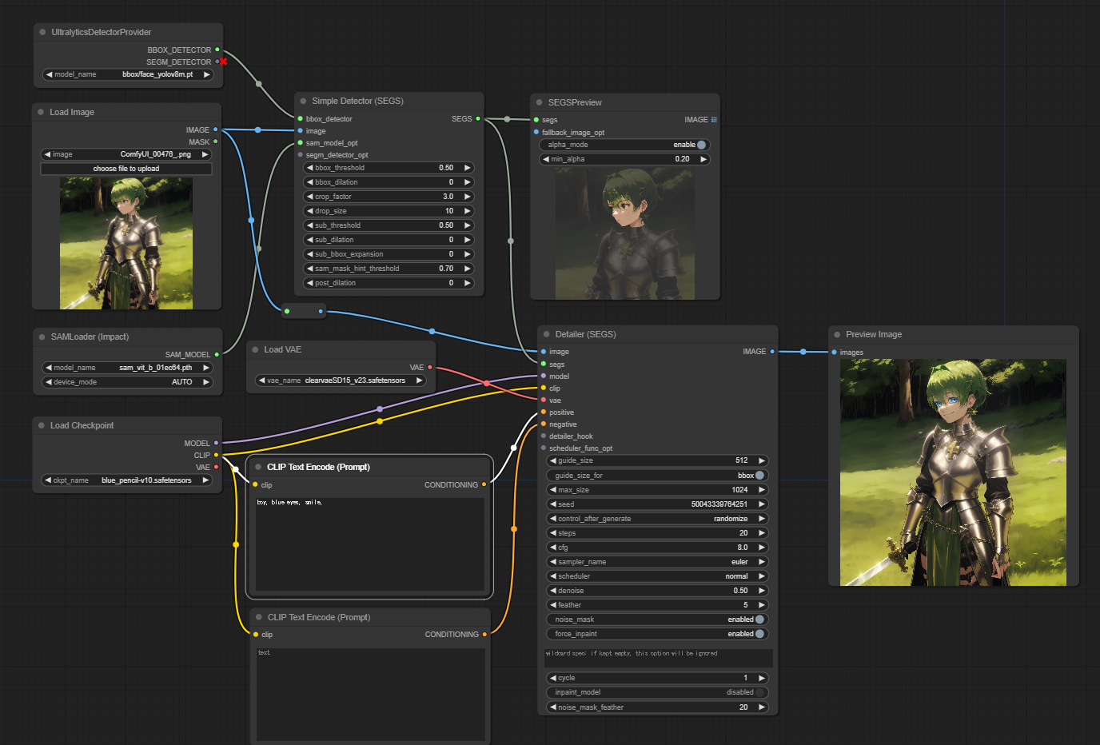Toggle the noise_mask enabled switch
The width and height of the screenshot is (1100, 745).
759,620
